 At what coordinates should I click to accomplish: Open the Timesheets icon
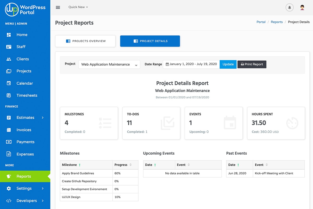tap(9, 95)
